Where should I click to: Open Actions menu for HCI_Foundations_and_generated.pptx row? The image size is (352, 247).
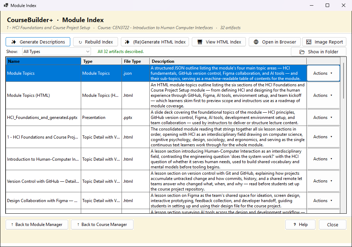click(323, 118)
